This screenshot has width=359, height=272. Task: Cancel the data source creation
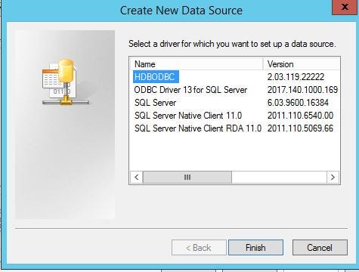point(320,248)
